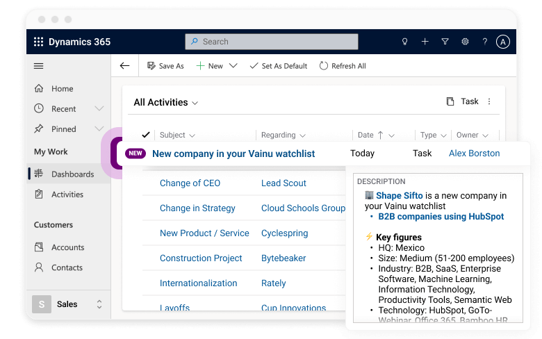Select Dashboards in the sidebar
542x339 pixels.
click(x=72, y=174)
